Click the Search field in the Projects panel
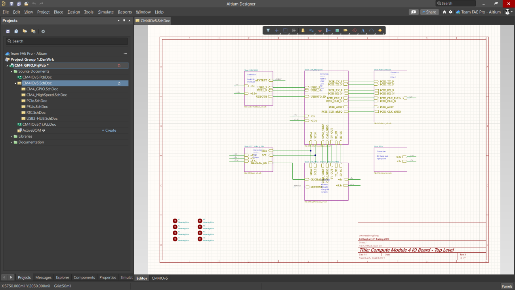The width and height of the screenshot is (515, 290). 66,41
